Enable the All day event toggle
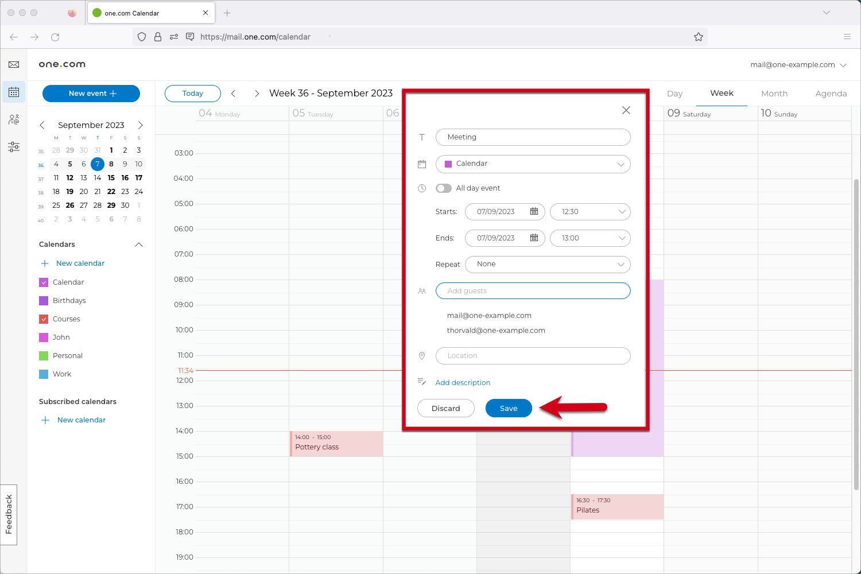Image resolution: width=861 pixels, height=574 pixels. pos(444,188)
